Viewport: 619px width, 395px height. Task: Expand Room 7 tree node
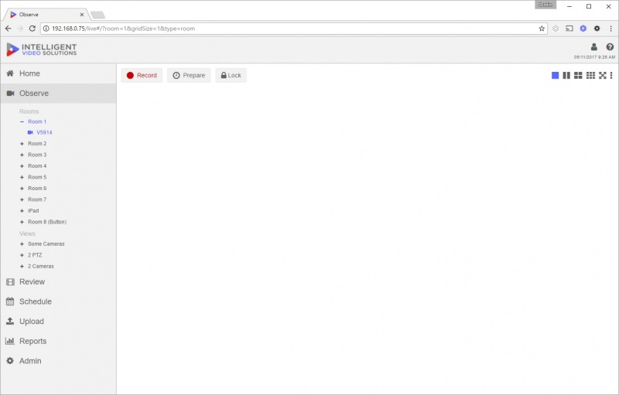[x=22, y=199]
